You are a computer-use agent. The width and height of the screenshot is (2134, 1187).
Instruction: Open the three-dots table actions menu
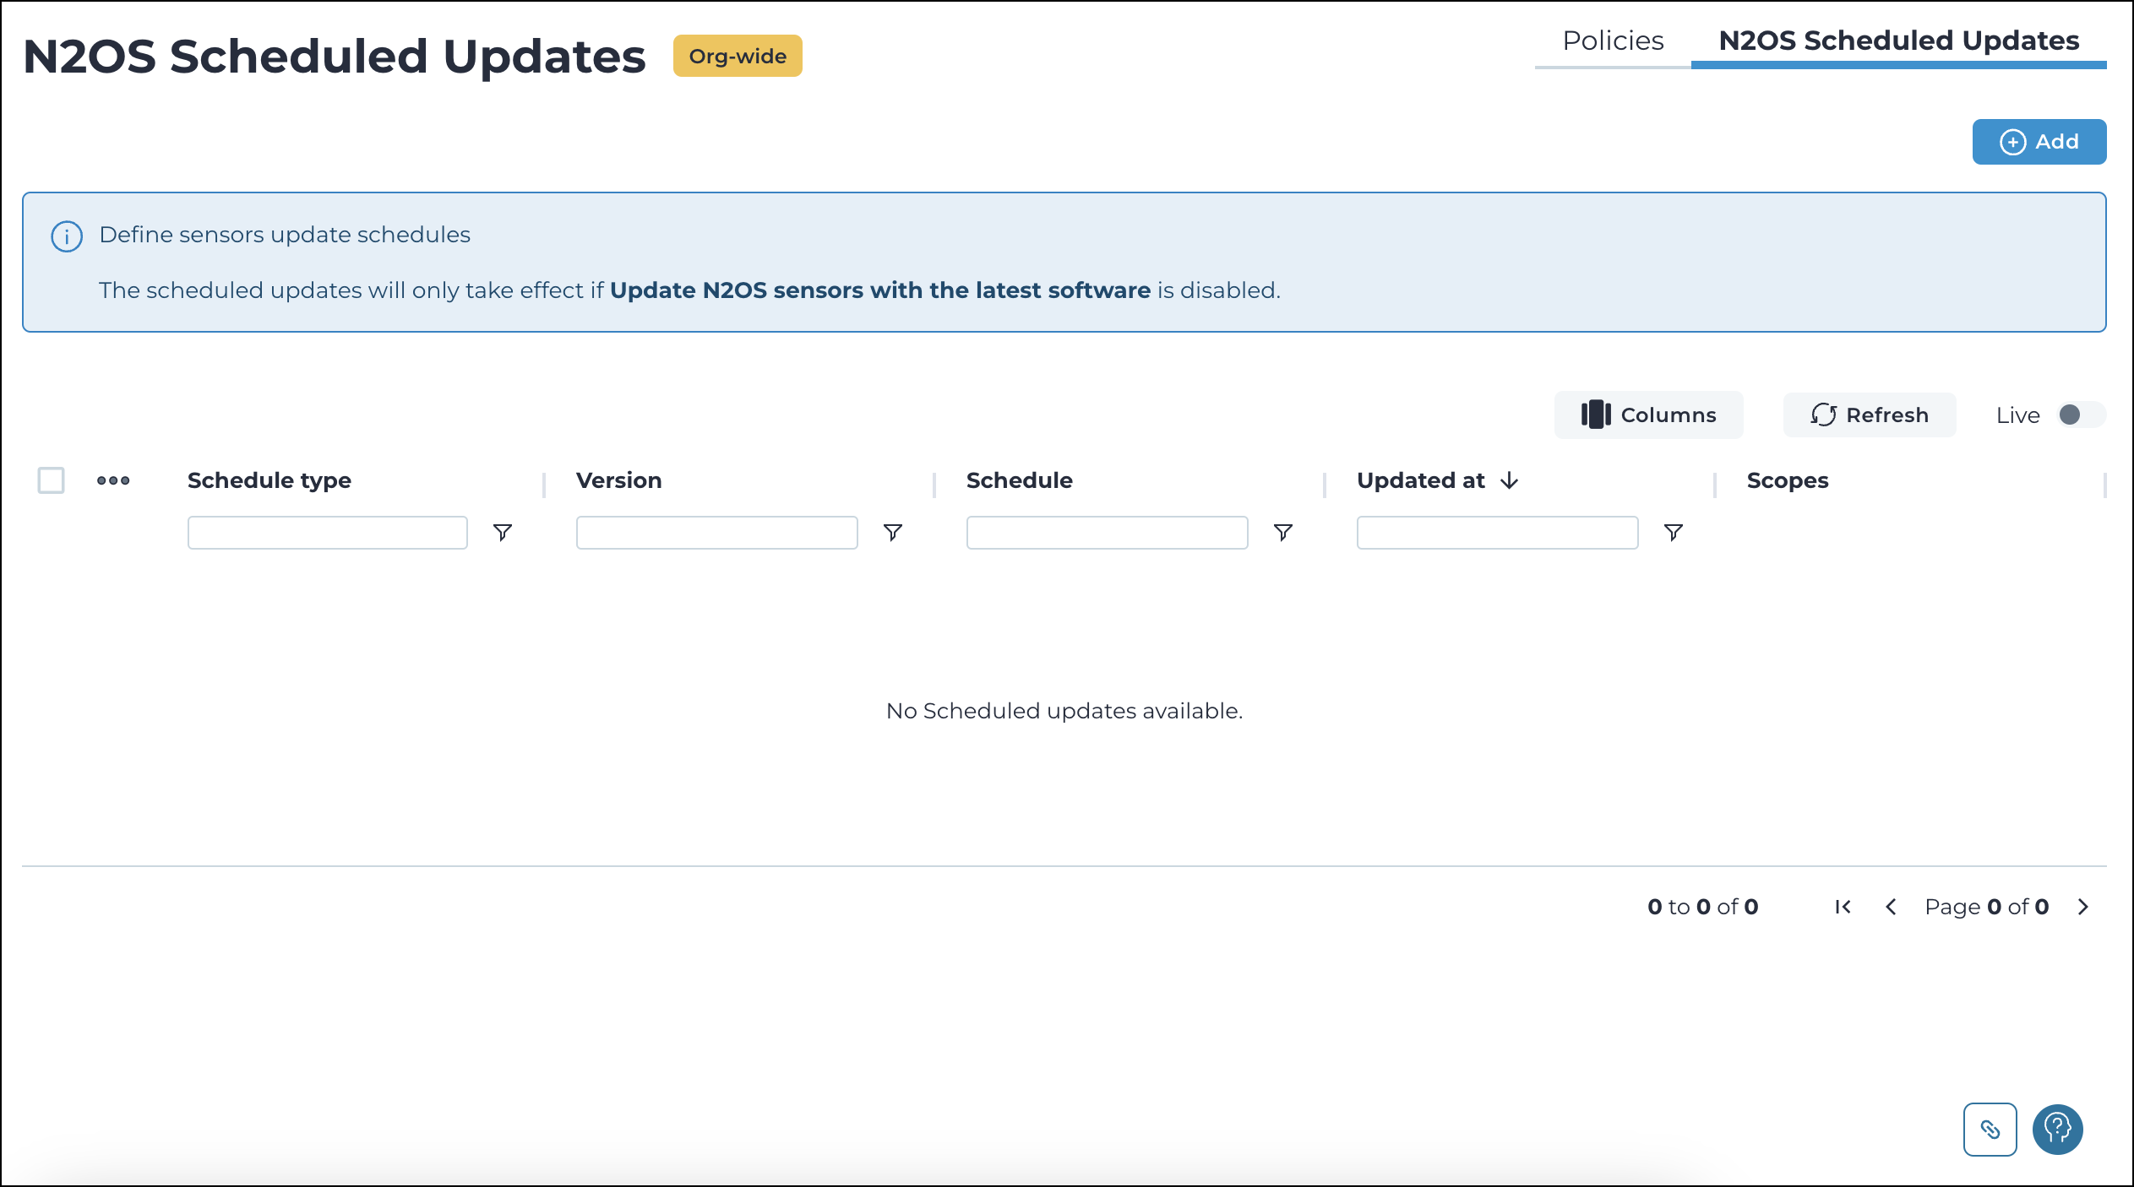pos(113,480)
